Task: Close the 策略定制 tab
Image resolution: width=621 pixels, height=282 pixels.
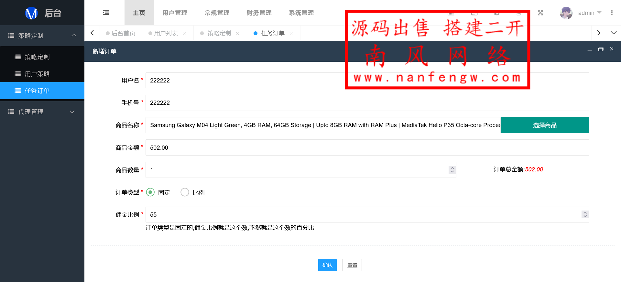Action: click(x=238, y=34)
